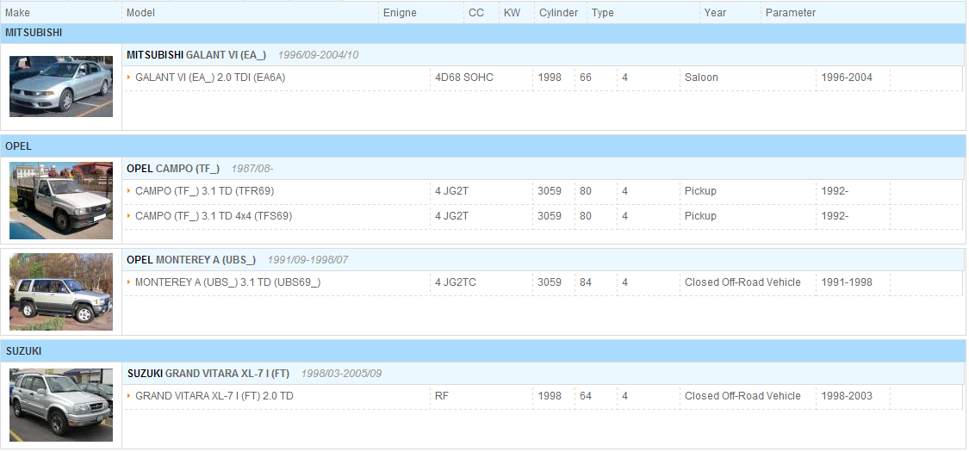The height and width of the screenshot is (452, 969).
Task: Click the Parameter column header
Action: click(x=791, y=12)
